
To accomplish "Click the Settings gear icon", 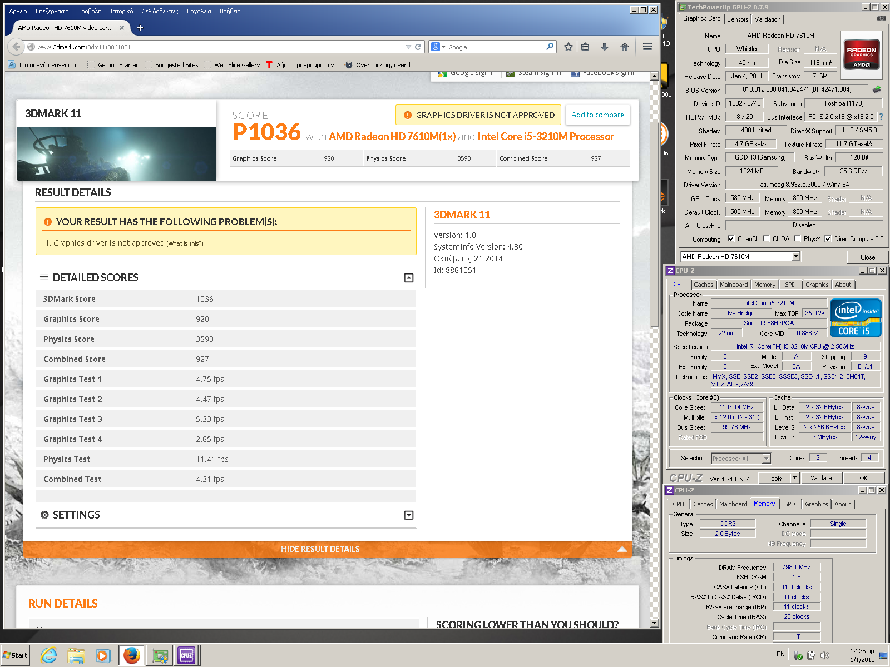I will pyautogui.click(x=45, y=515).
